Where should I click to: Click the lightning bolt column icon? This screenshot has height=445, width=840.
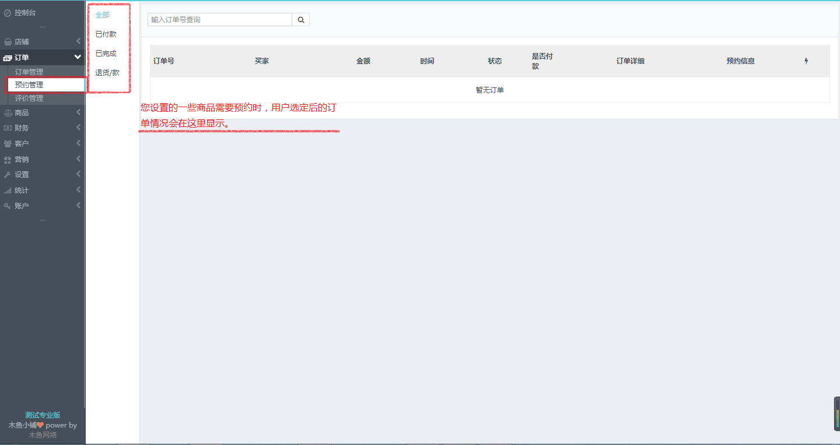806,61
